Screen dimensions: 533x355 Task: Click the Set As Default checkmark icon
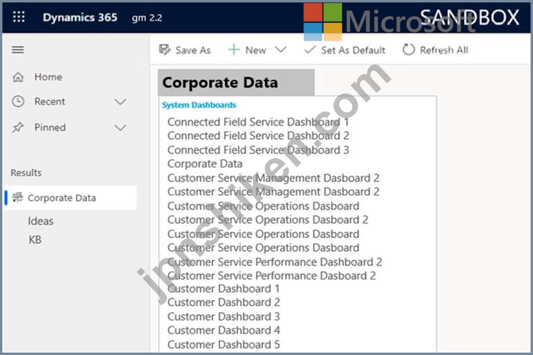pyautogui.click(x=310, y=50)
